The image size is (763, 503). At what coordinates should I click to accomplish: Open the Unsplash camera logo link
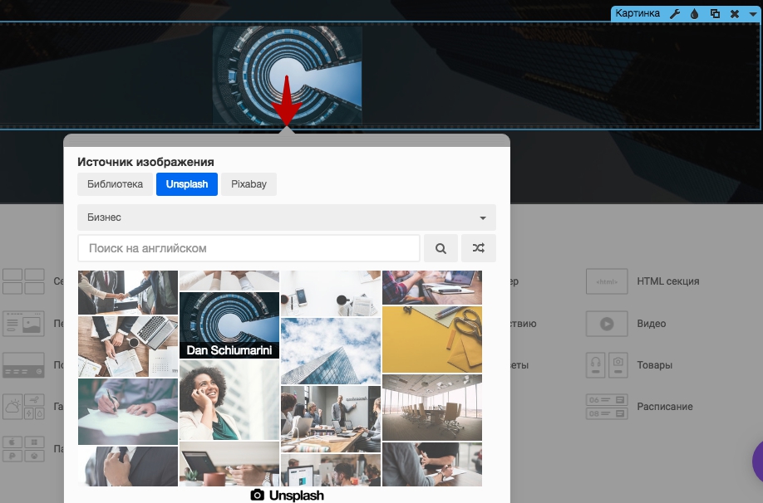click(x=287, y=496)
